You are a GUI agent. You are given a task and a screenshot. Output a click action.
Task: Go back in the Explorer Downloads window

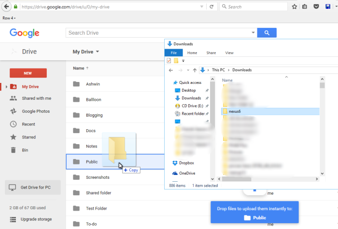[171, 70]
